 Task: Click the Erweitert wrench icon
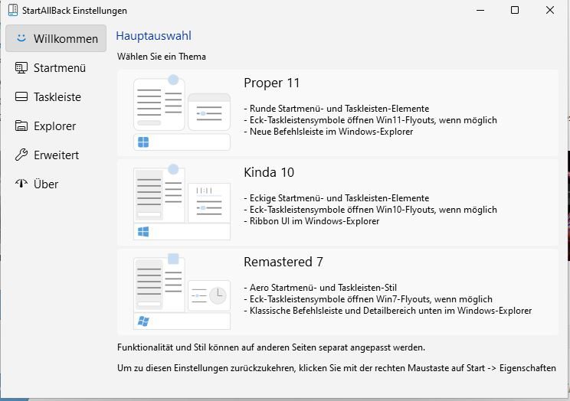pos(21,155)
